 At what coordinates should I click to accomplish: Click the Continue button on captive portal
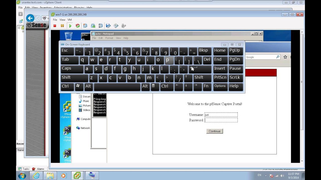[x=214, y=131]
